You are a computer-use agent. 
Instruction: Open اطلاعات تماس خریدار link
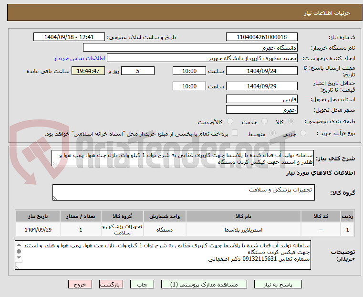point(80,58)
